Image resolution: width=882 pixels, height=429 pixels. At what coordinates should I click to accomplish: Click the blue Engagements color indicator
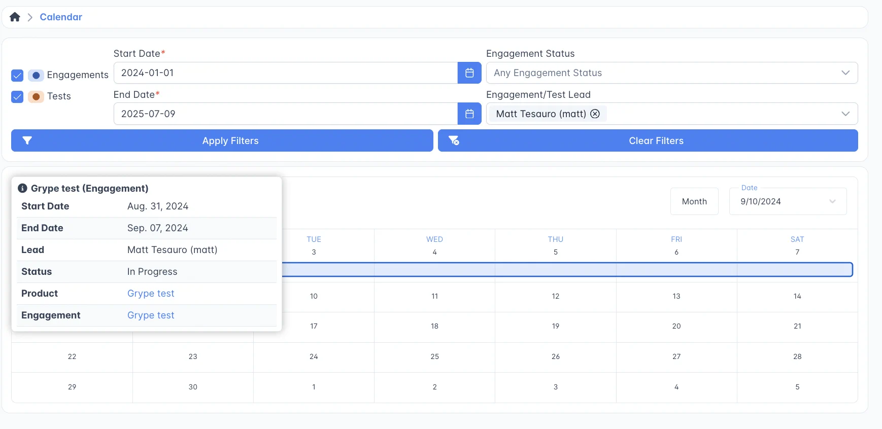click(36, 76)
